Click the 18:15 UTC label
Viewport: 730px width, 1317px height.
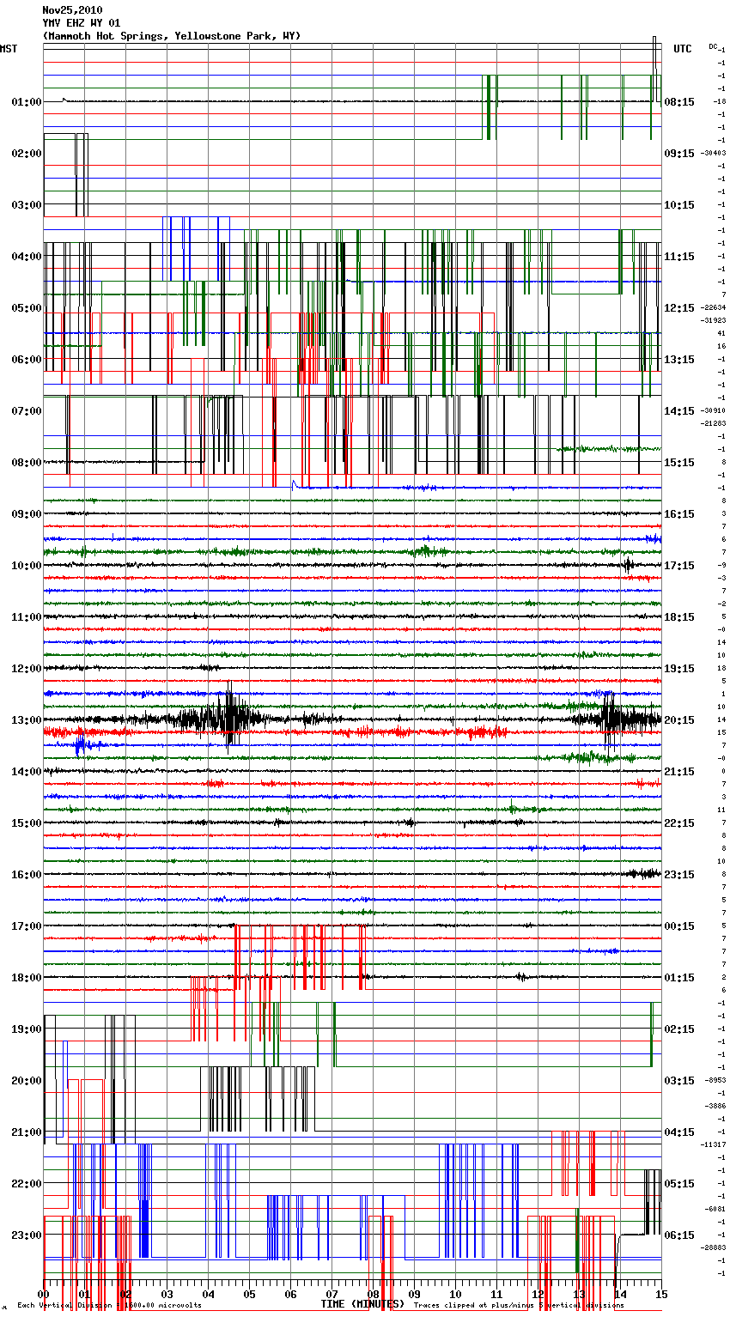click(x=679, y=617)
